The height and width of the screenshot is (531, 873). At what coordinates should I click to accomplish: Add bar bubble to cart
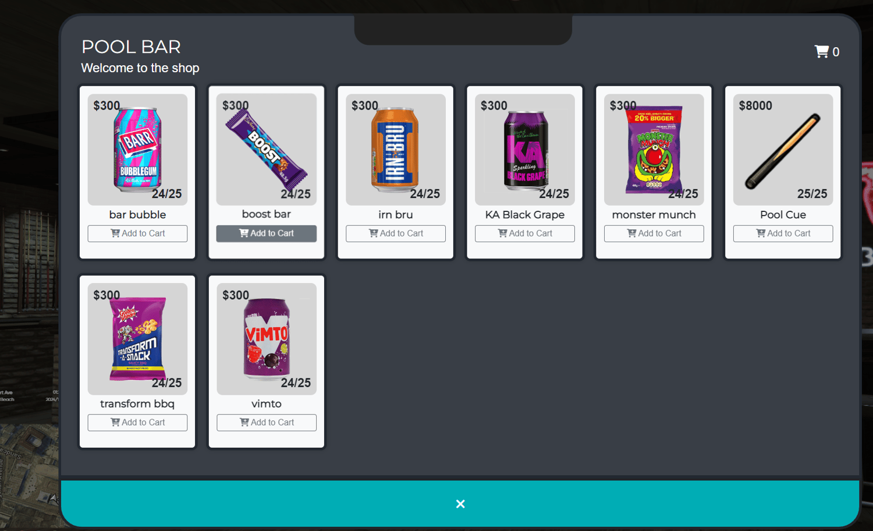click(137, 233)
